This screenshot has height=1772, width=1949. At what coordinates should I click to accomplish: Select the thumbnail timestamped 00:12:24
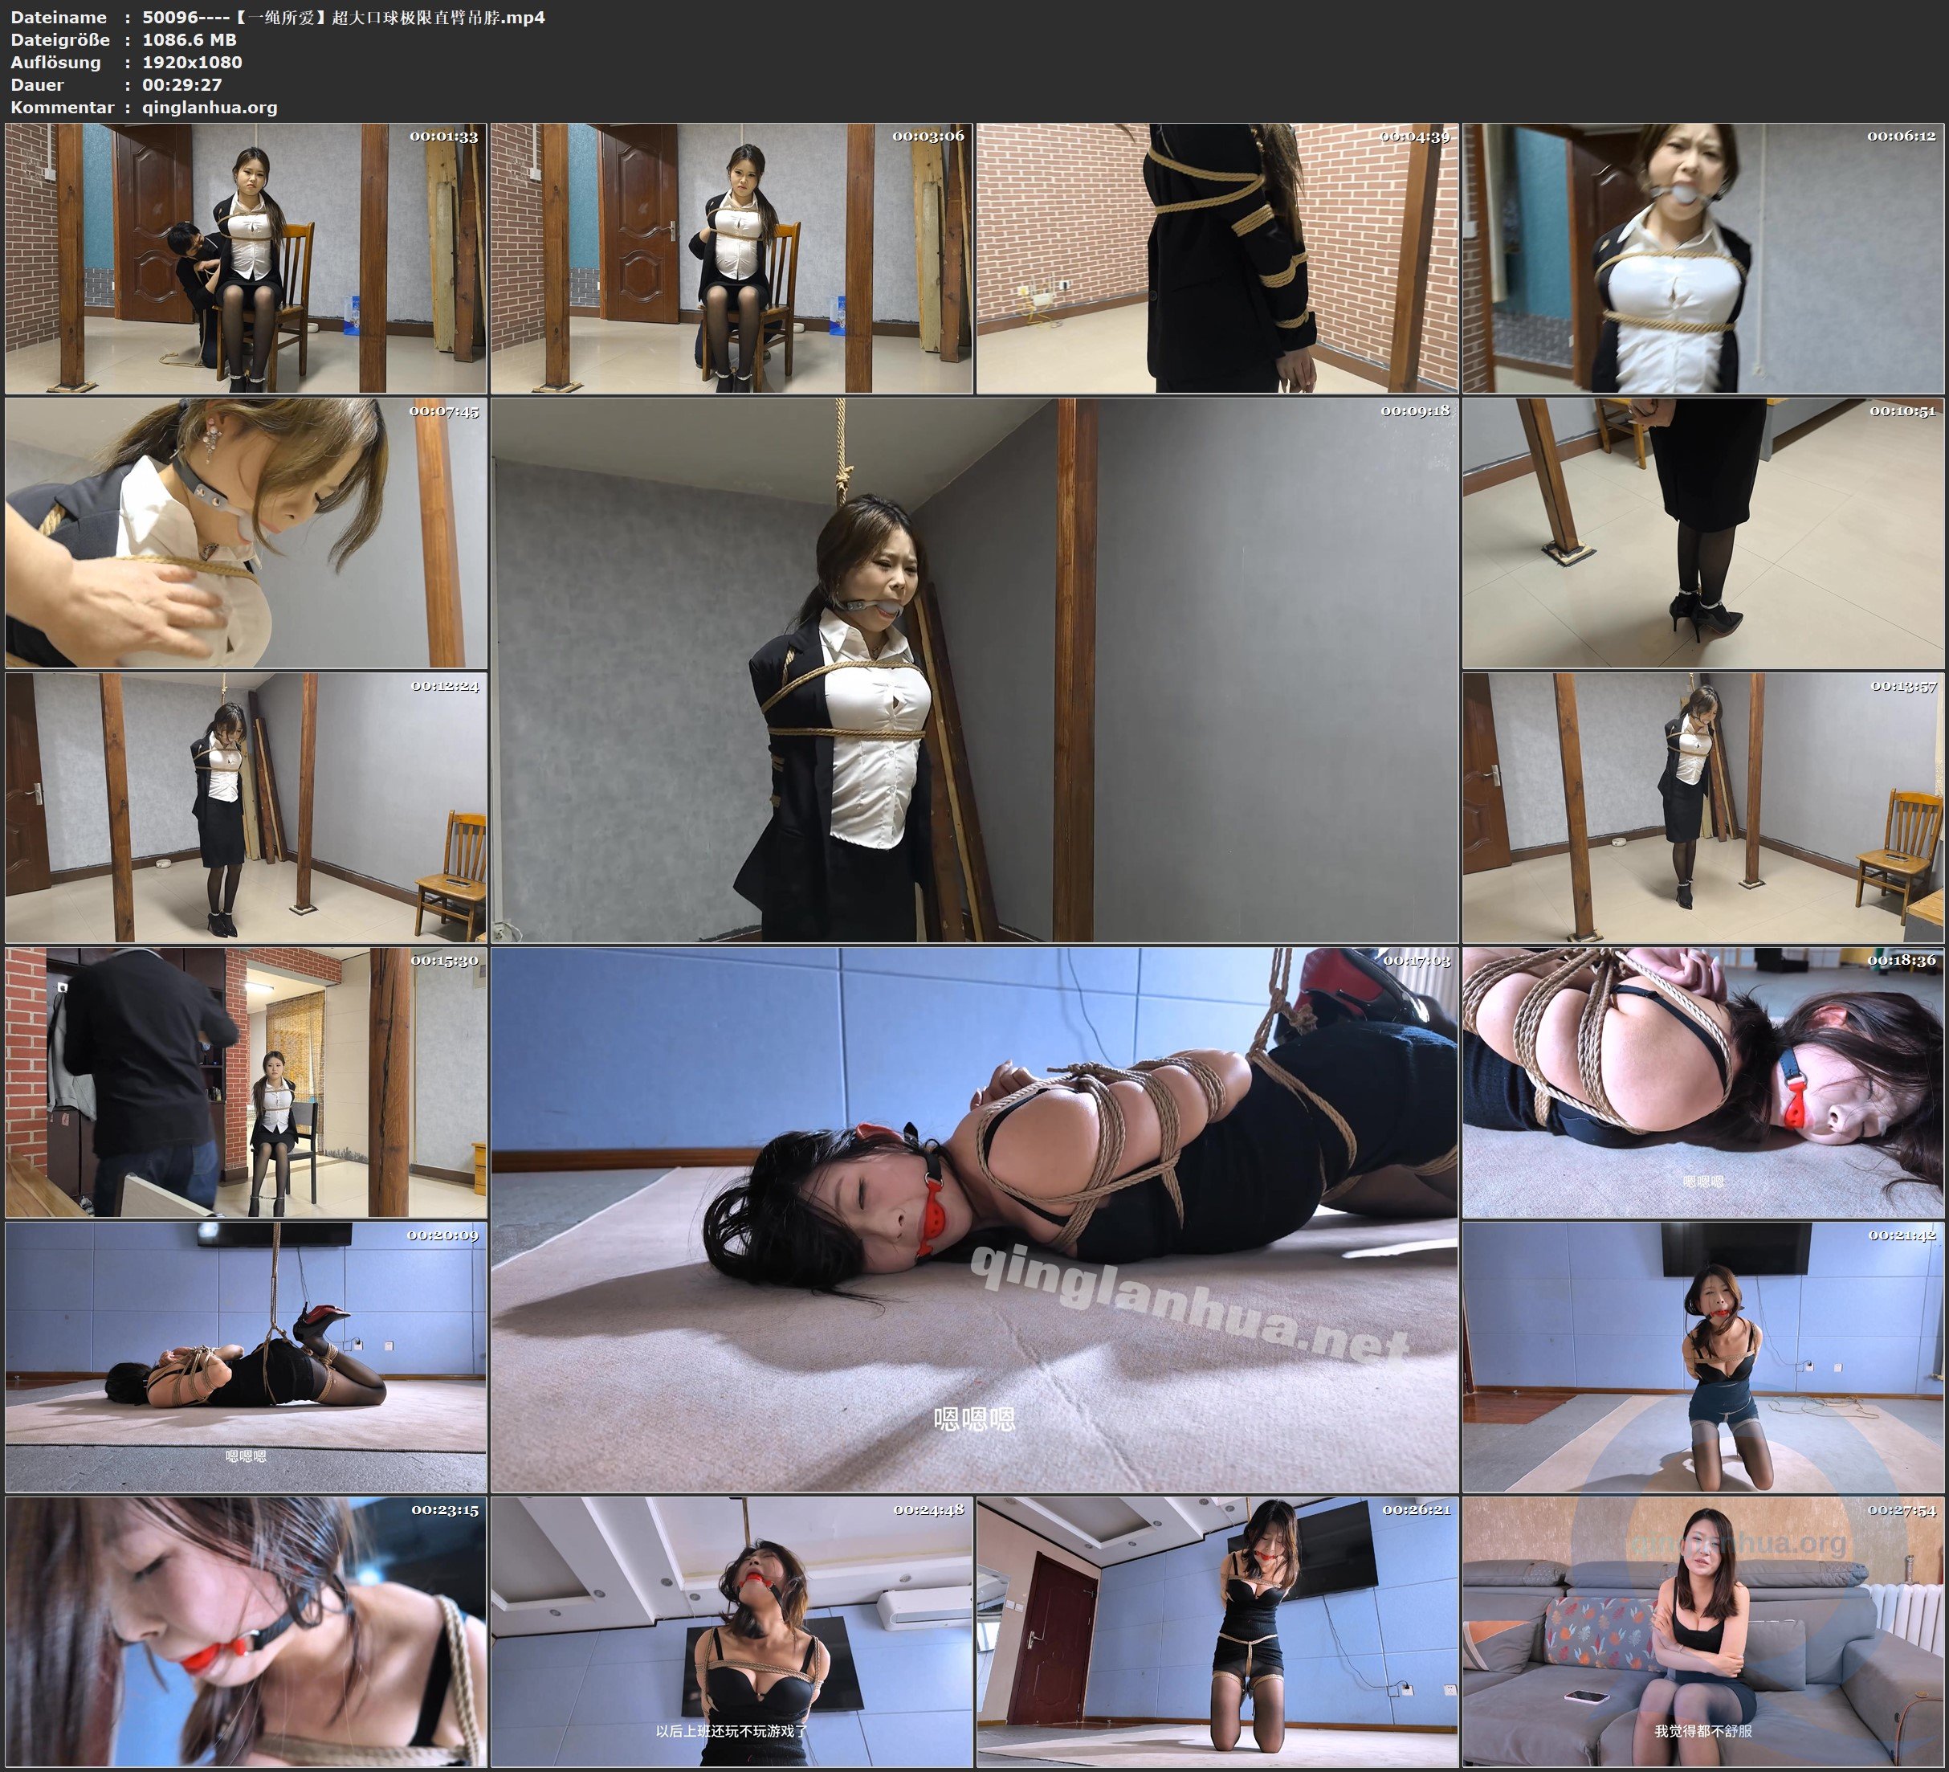(x=246, y=807)
